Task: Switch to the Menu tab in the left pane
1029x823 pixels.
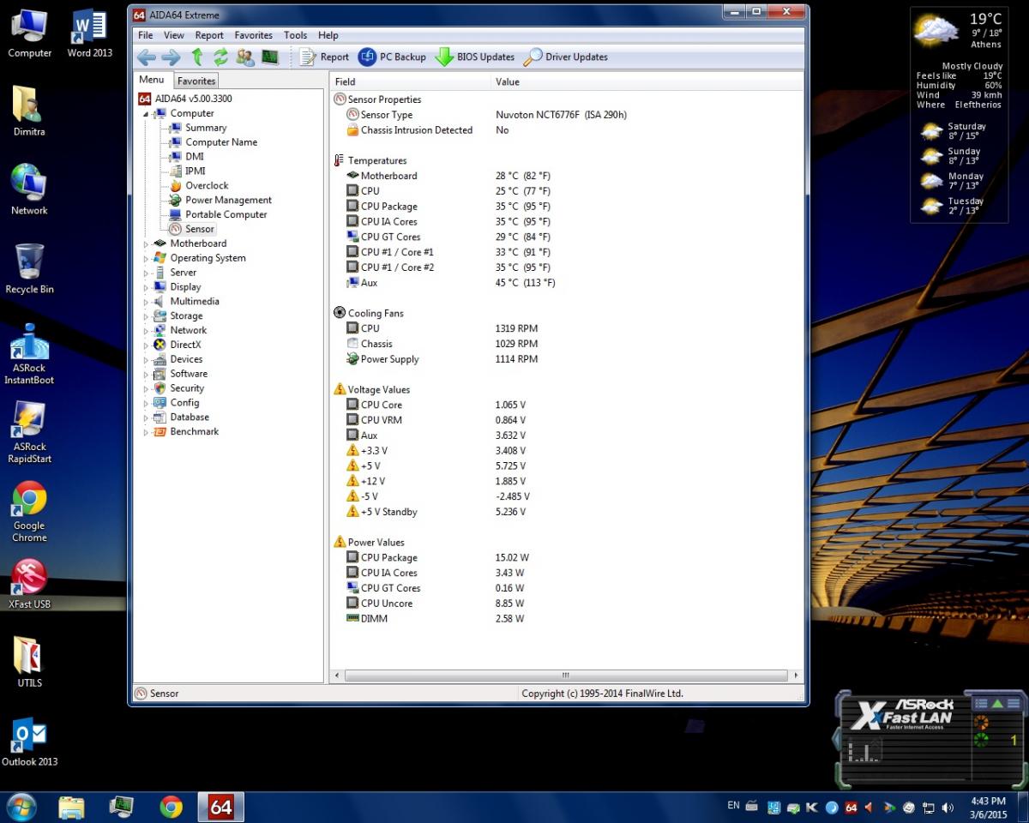Action: [x=152, y=80]
